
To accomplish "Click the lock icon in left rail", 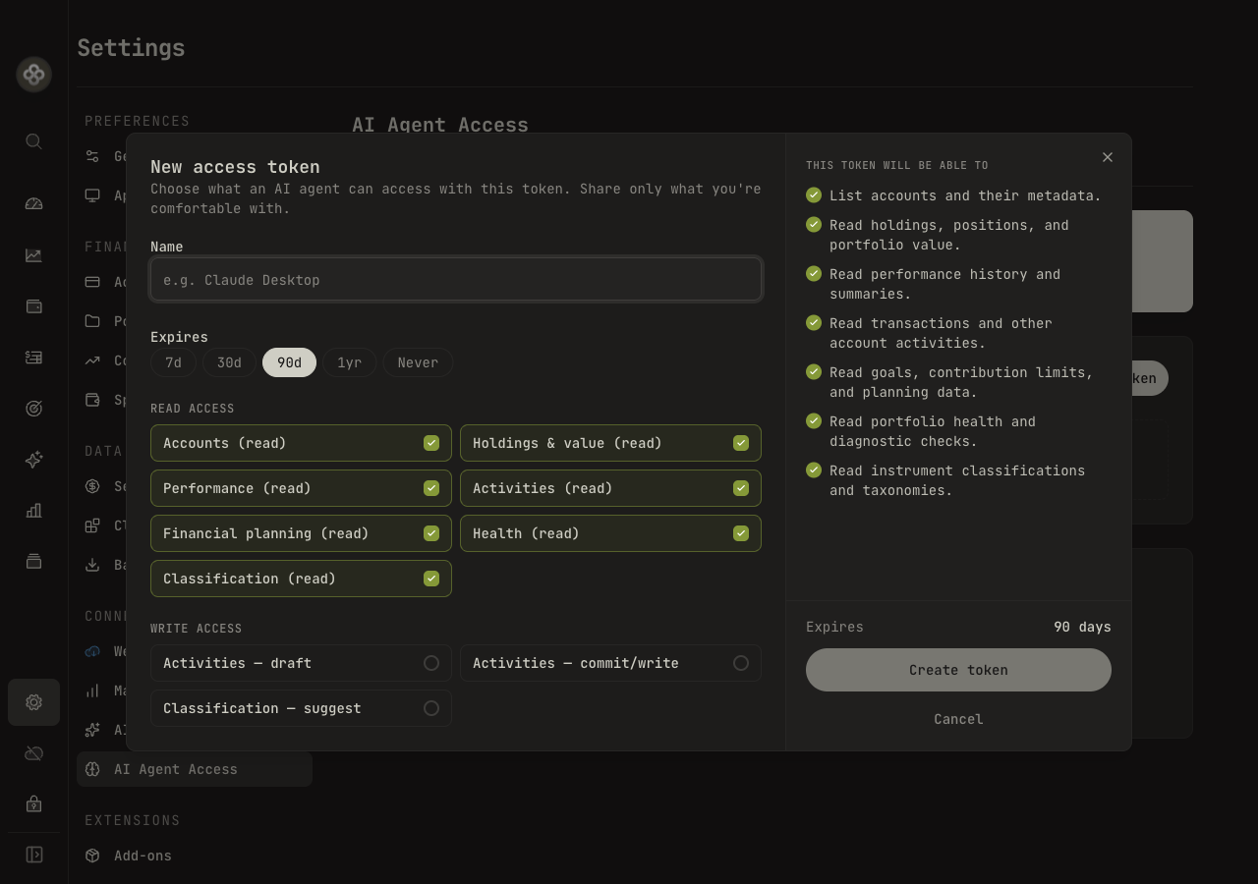I will coord(33,803).
